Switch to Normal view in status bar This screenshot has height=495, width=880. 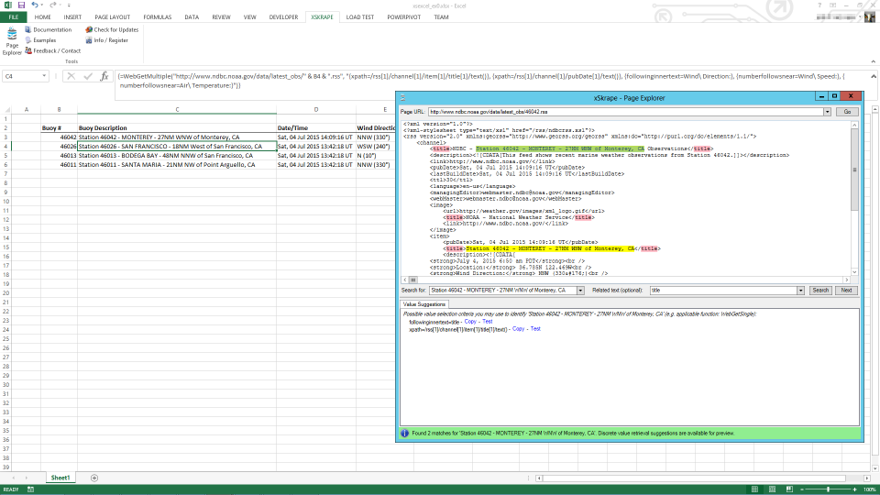pyautogui.click(x=754, y=489)
